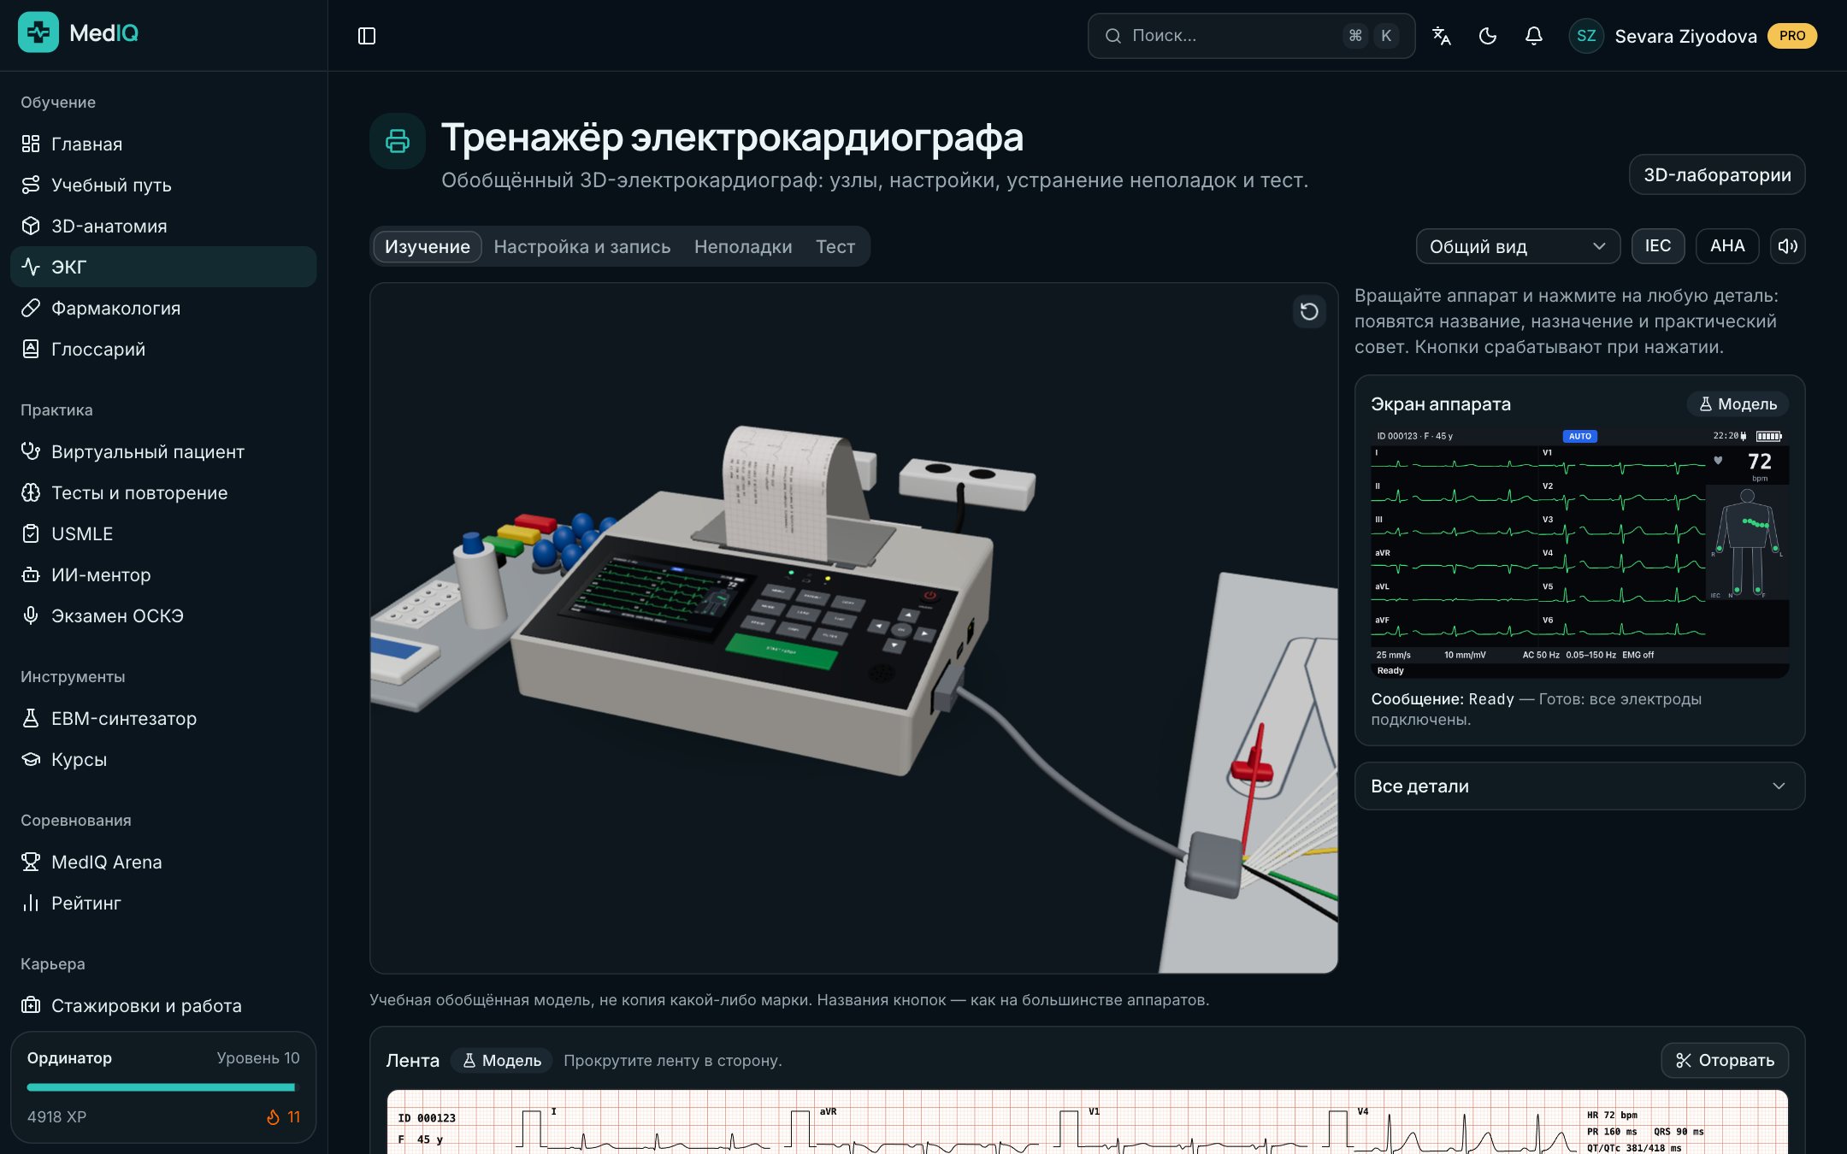Click the ИИ-ментор robot icon
1847x1154 pixels.
[31, 574]
